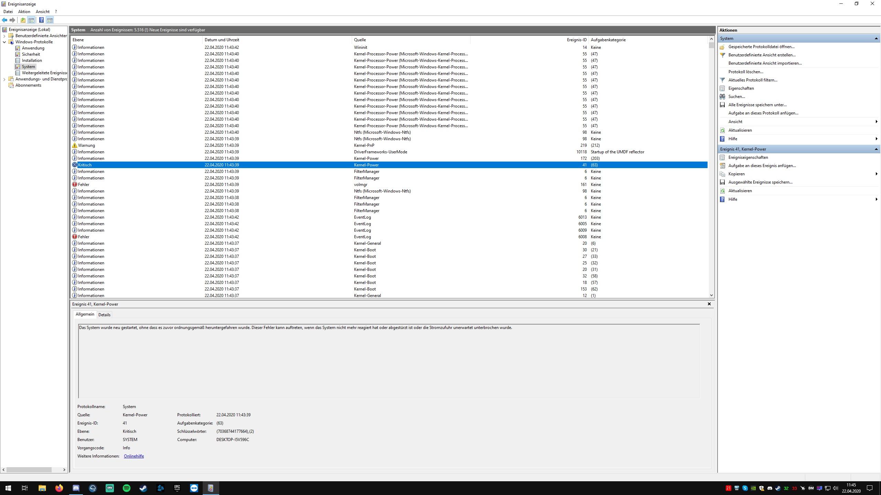Click the Suchen binoculars icon
Viewport: 881px width, 495px height.
pyautogui.click(x=722, y=97)
